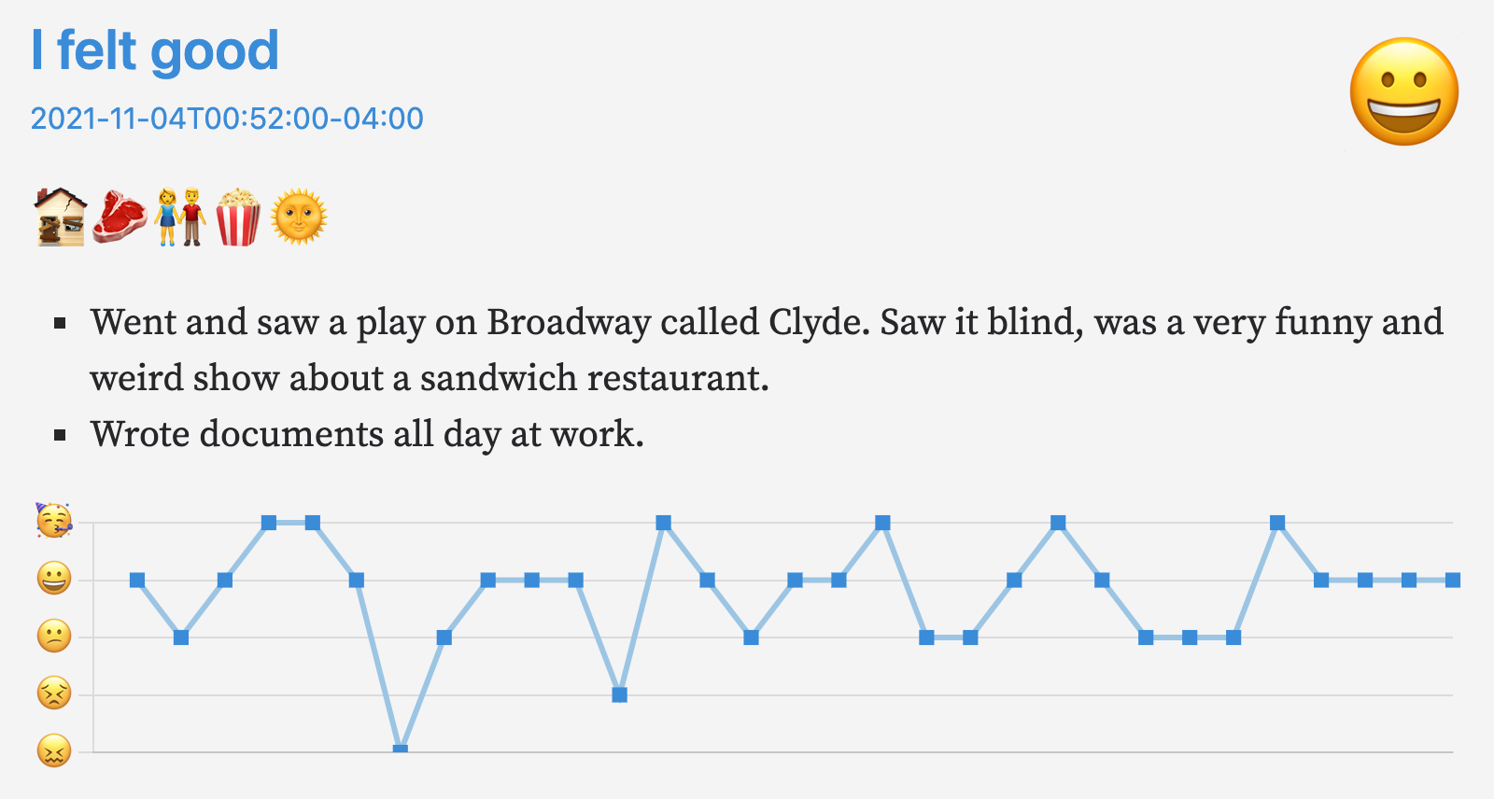
Task: Click the last data point on chart
Action: 1453,580
